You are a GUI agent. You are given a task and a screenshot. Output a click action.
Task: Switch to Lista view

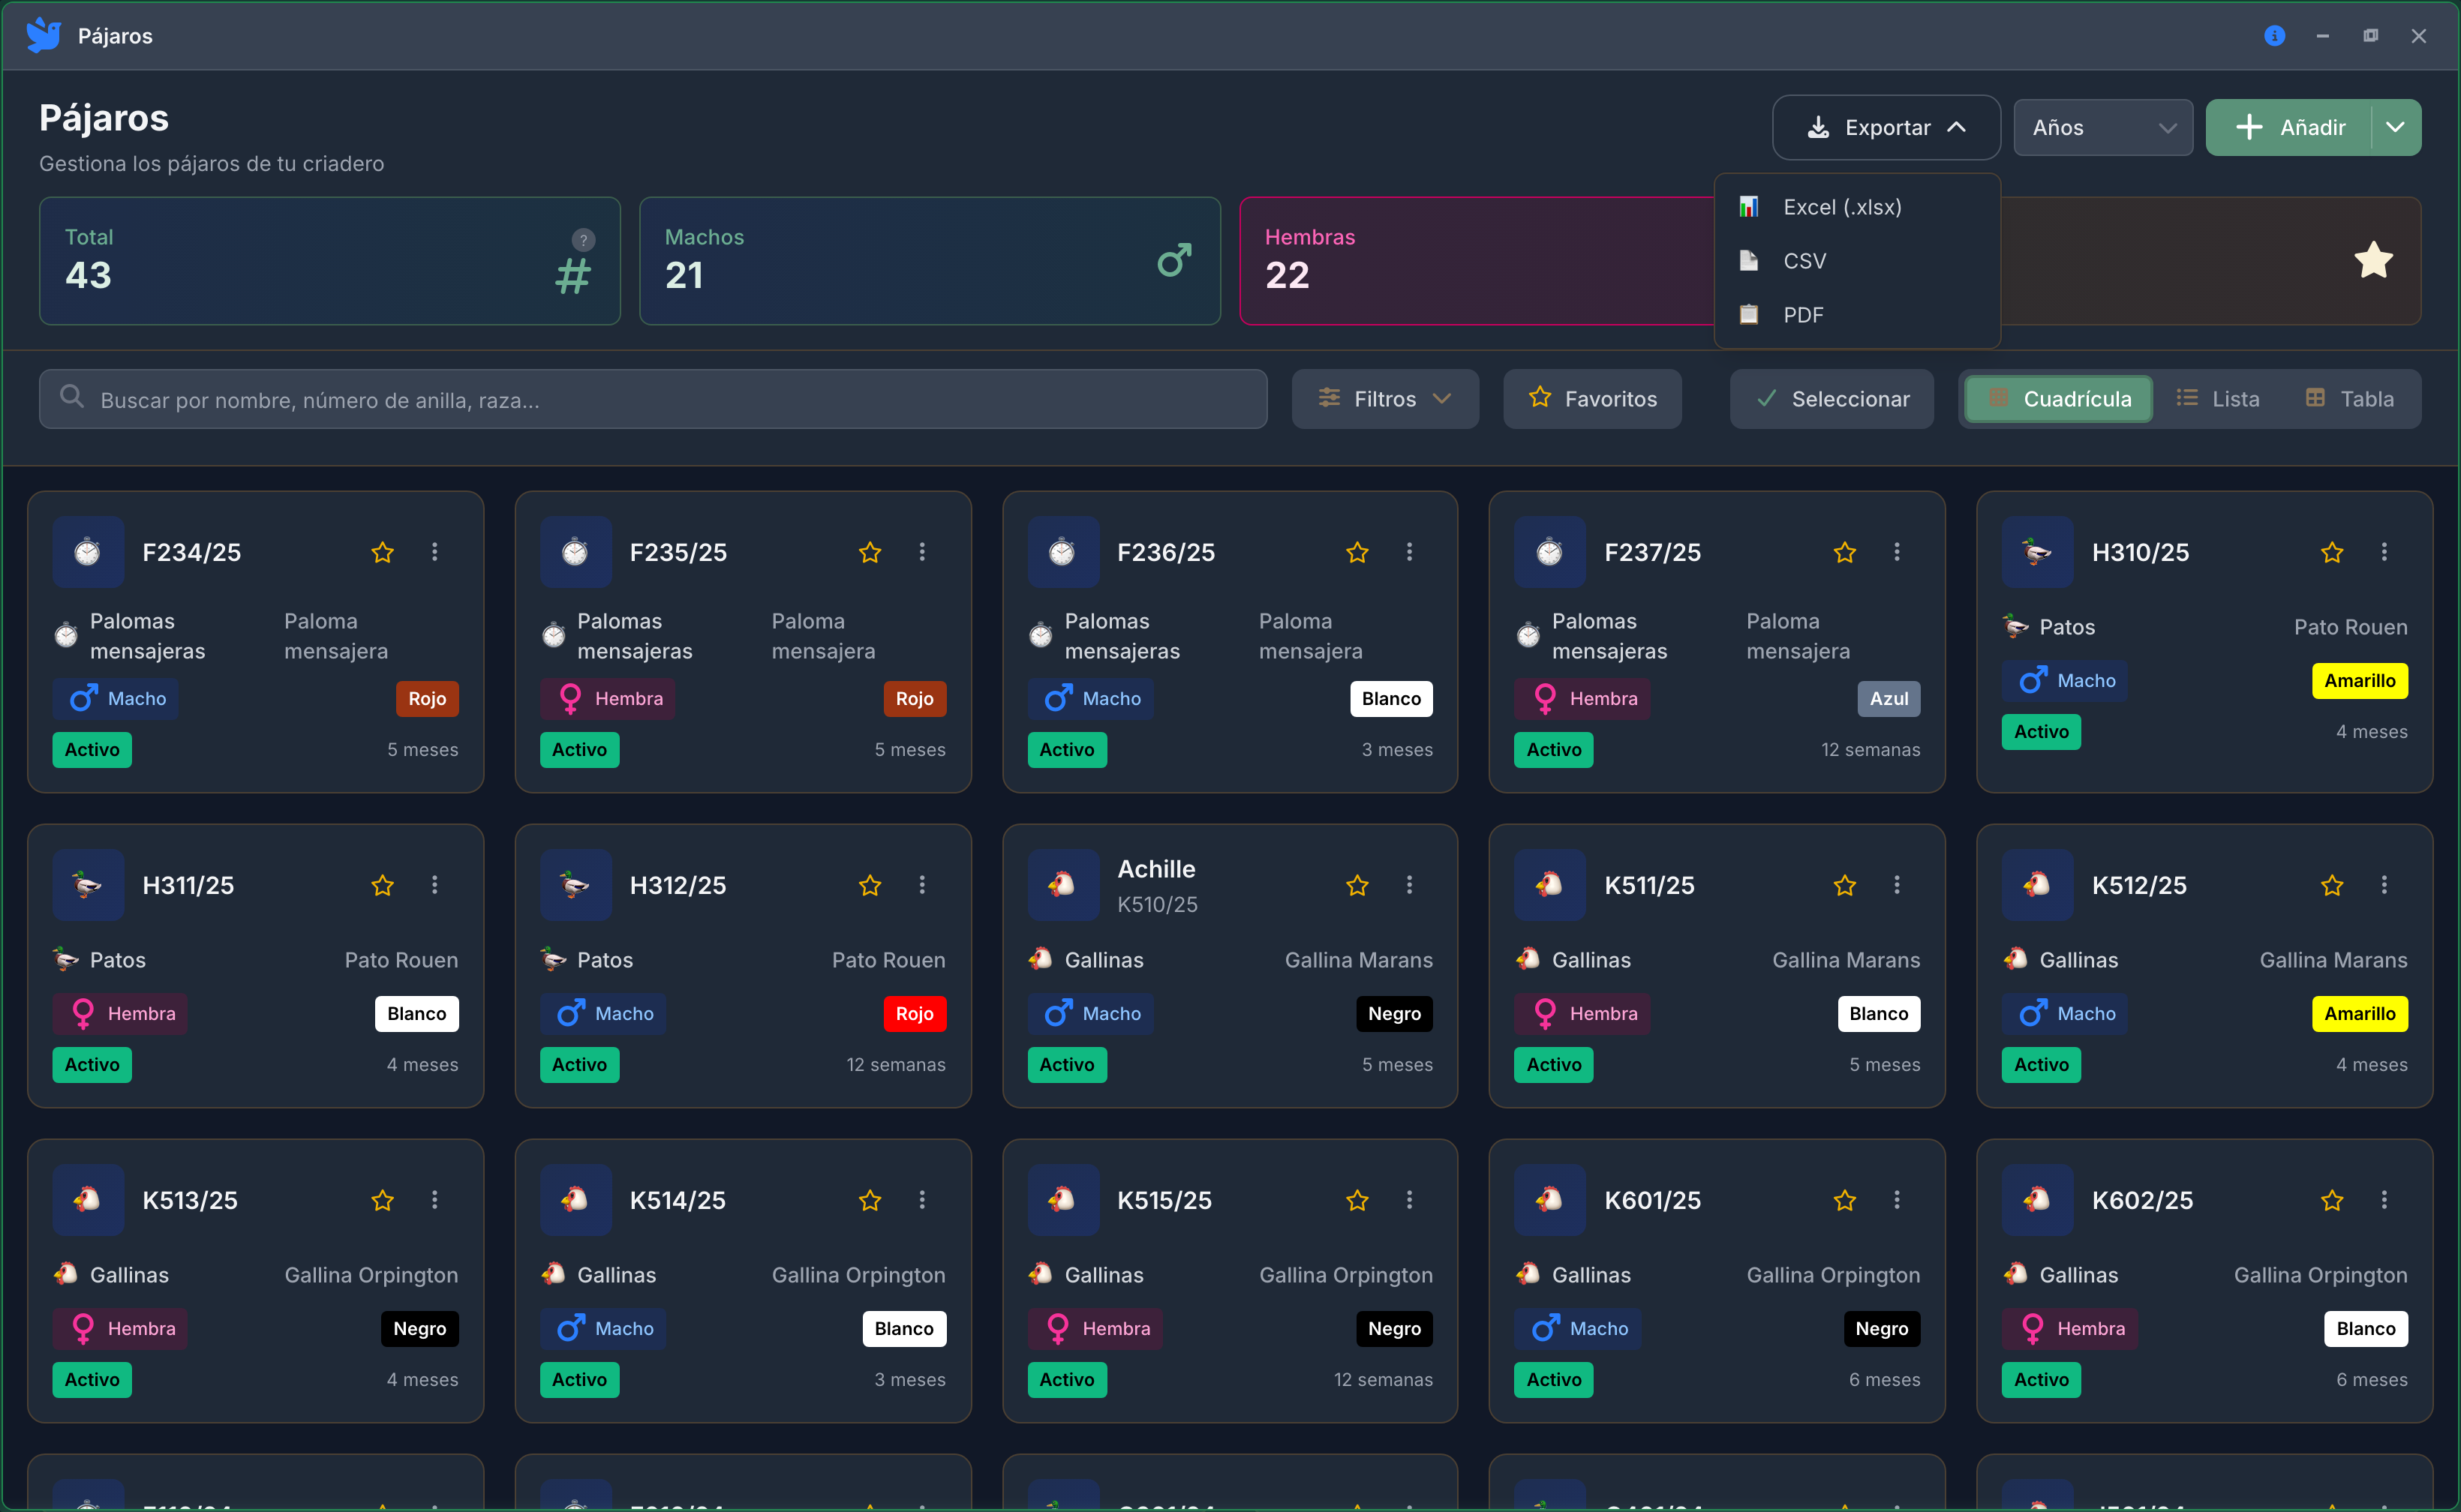pos(2218,399)
